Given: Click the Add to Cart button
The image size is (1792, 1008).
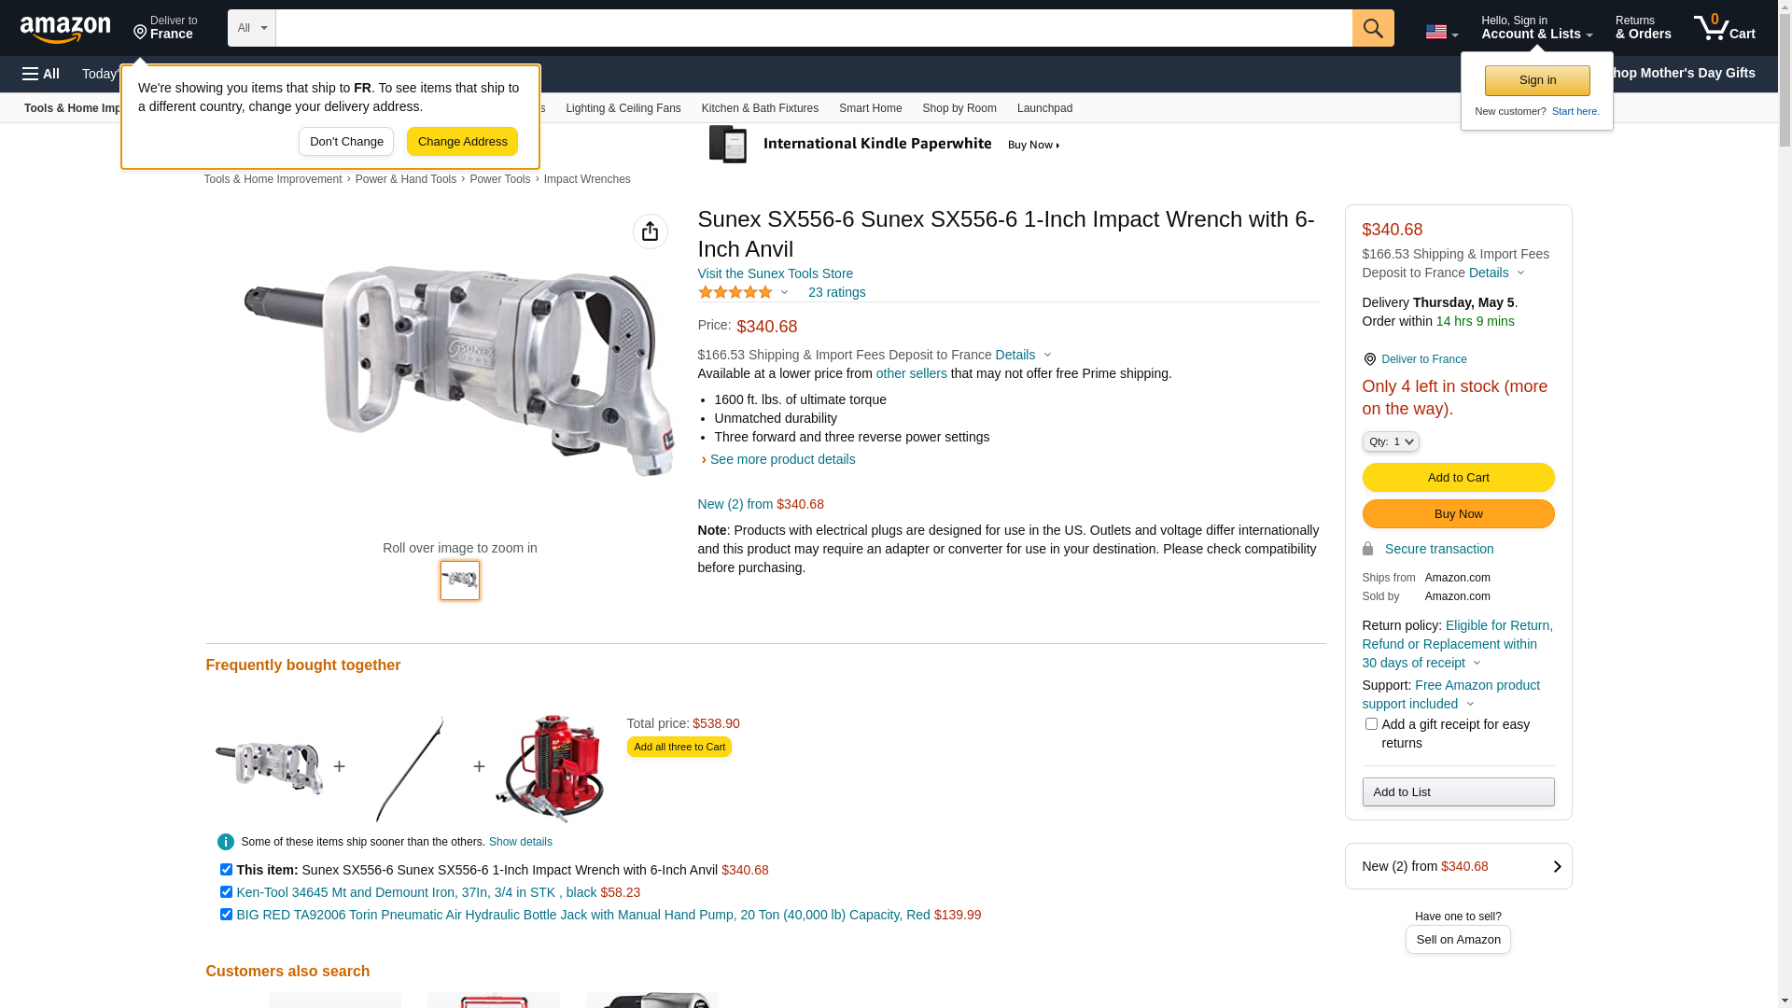Looking at the screenshot, I should [1458, 478].
